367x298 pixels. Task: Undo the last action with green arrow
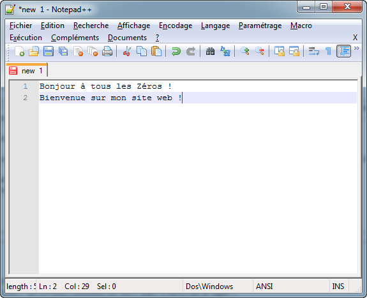point(176,51)
